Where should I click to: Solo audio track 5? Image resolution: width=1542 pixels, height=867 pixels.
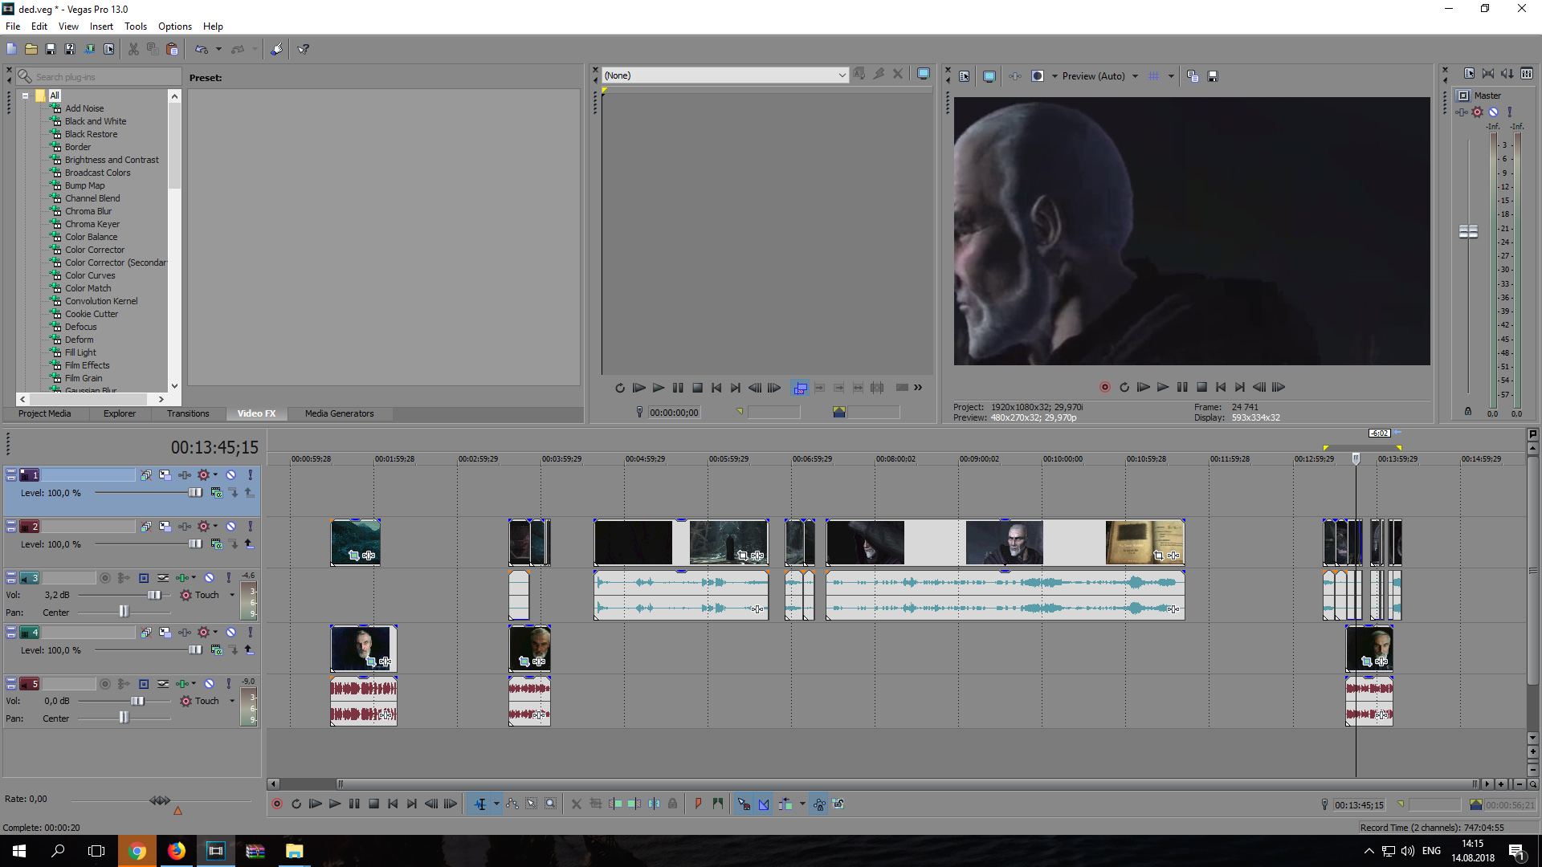pos(228,684)
